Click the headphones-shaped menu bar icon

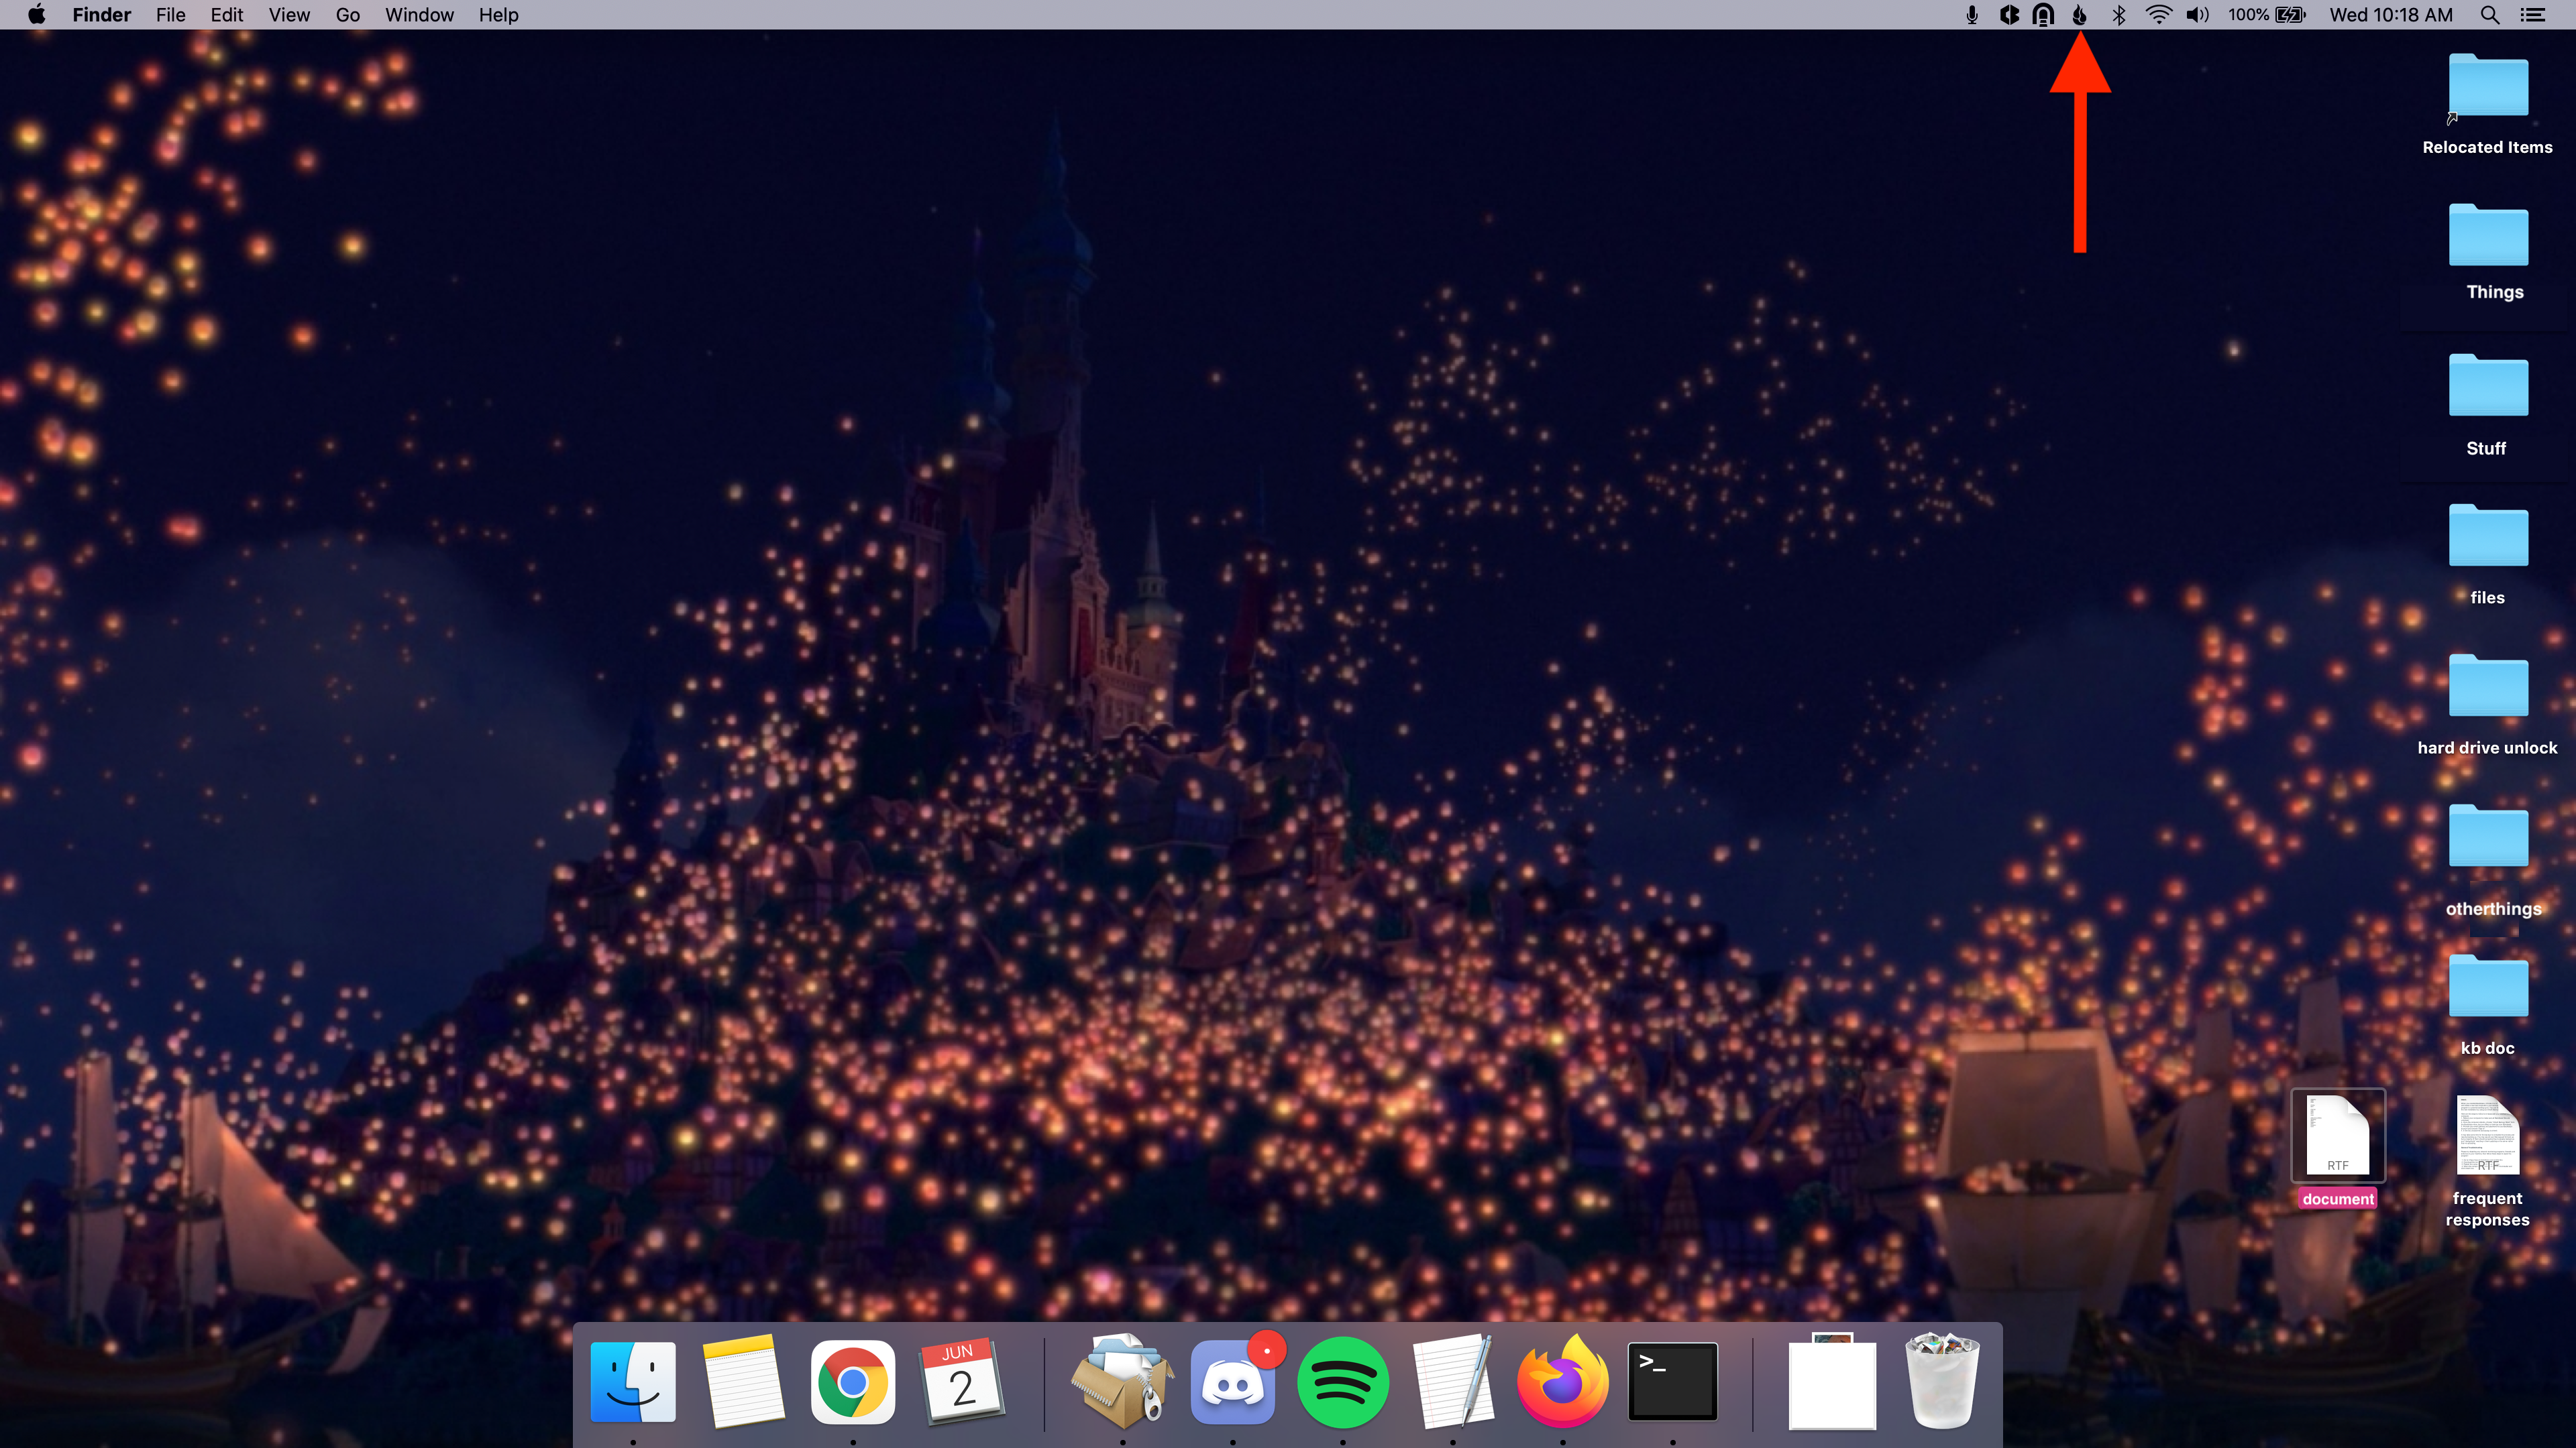point(2044,14)
